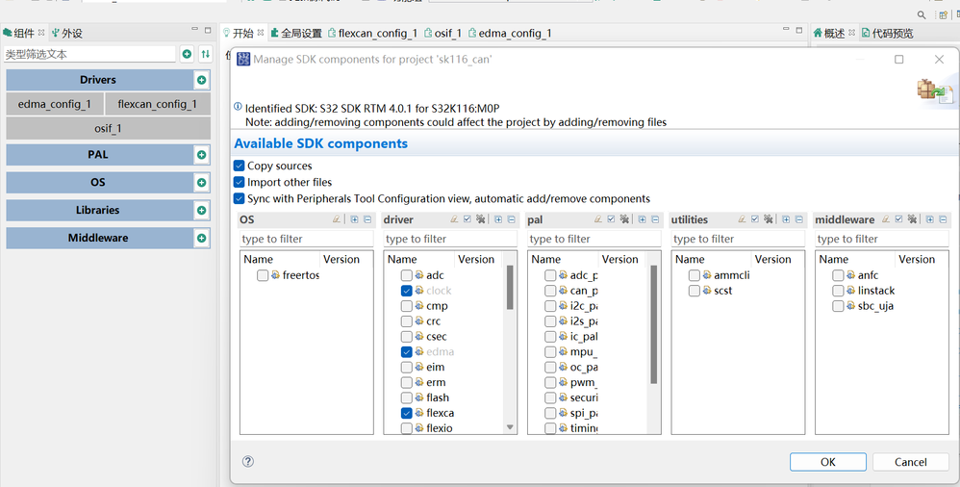Click edit pencil icon in pal panel header
Image resolution: width=960 pixels, height=487 pixels.
598,218
